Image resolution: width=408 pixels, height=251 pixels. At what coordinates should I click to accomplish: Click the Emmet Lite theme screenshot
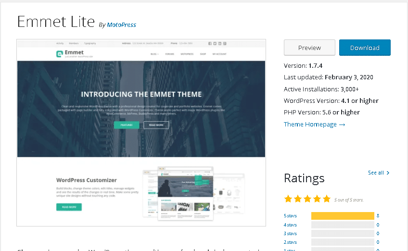tap(141, 133)
